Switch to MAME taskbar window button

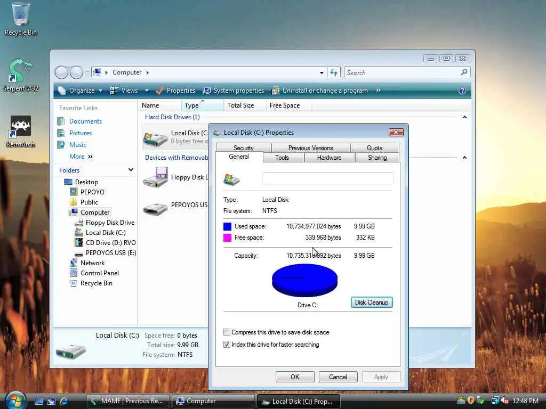pyautogui.click(x=127, y=401)
